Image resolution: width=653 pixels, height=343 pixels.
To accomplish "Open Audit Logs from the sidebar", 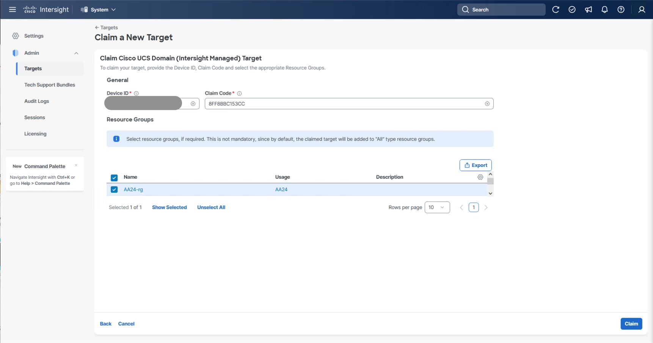I will [36, 101].
